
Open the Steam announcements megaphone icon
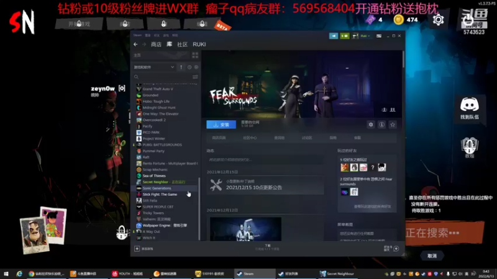[334, 36]
